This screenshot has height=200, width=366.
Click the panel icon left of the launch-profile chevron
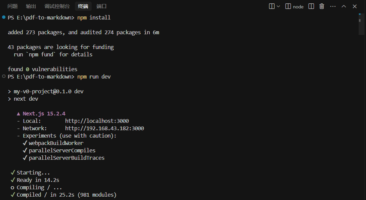272,6
